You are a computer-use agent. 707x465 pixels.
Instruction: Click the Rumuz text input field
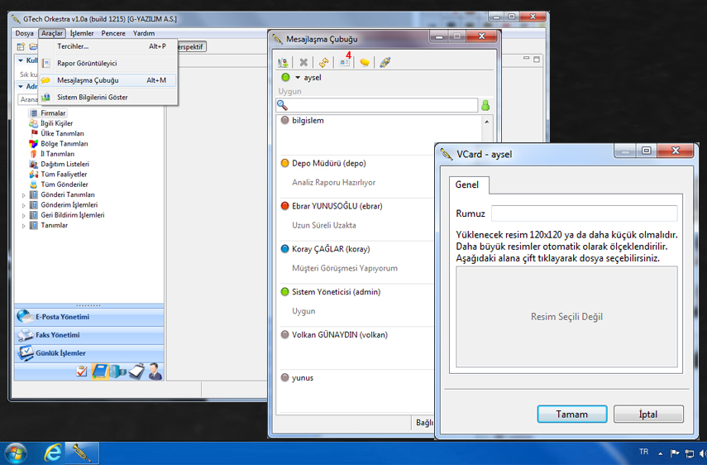click(584, 213)
